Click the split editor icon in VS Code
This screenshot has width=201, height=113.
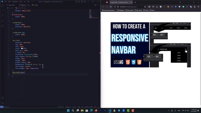point(95,5)
